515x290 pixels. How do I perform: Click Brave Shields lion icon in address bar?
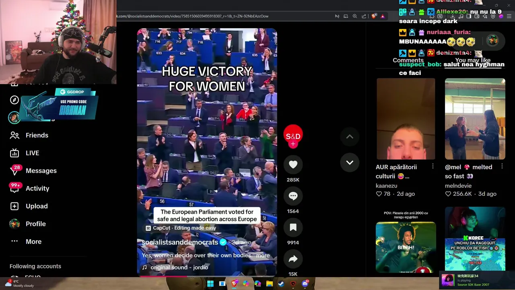[x=374, y=16]
